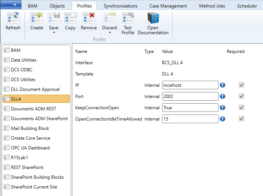Viewport: 263px width, 196px height.
Task: Click the IP value field localhost
Action: [x=190, y=85]
